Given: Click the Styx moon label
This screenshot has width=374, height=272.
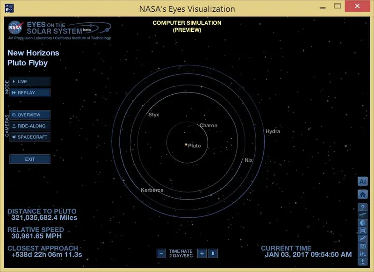Looking at the screenshot, I should pyautogui.click(x=154, y=115).
